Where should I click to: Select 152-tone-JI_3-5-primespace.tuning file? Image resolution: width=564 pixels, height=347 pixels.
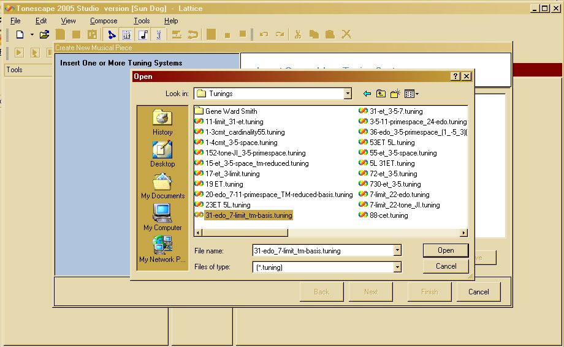250,153
